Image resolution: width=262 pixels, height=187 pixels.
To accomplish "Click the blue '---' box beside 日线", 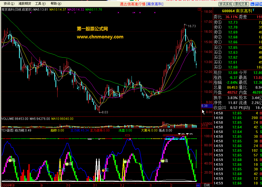I will [198, 185].
